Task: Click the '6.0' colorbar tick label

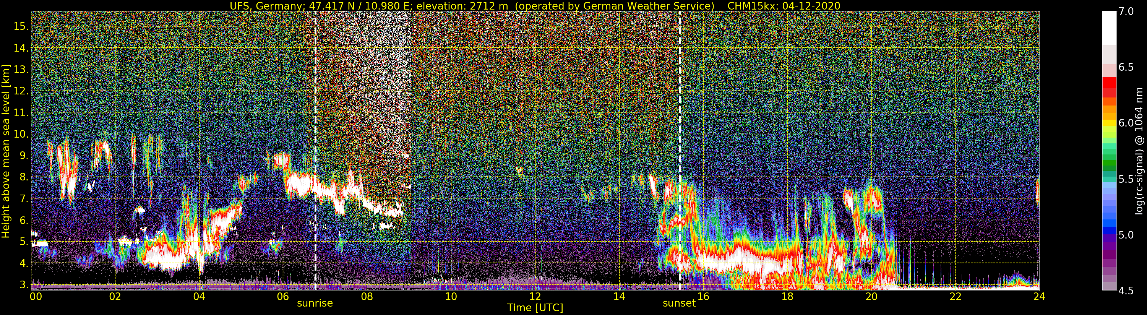Action: [x=1126, y=123]
